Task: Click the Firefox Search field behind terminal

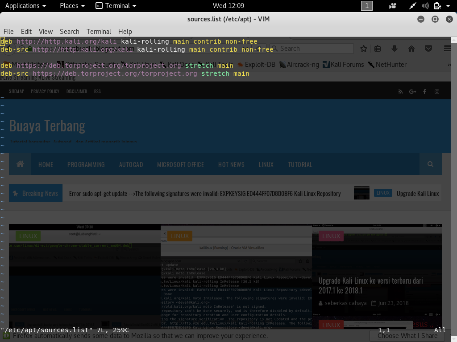Action: click(312, 49)
